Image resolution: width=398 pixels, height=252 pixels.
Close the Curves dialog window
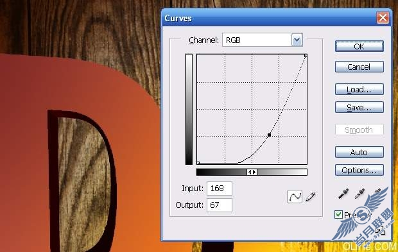click(383, 18)
